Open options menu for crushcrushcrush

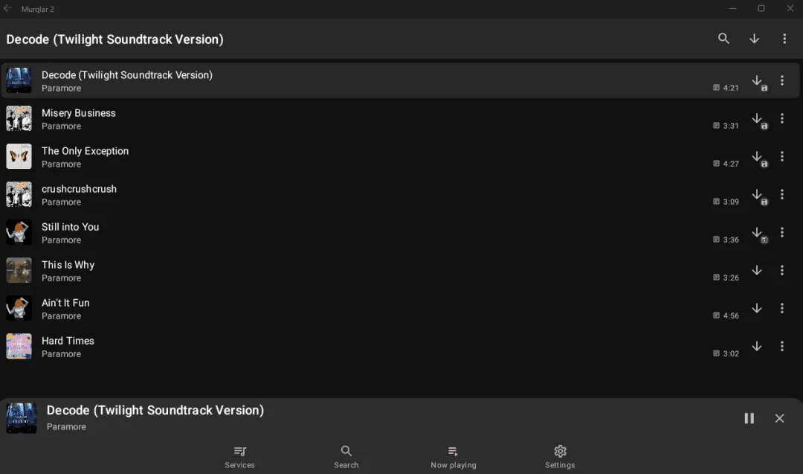click(x=781, y=194)
